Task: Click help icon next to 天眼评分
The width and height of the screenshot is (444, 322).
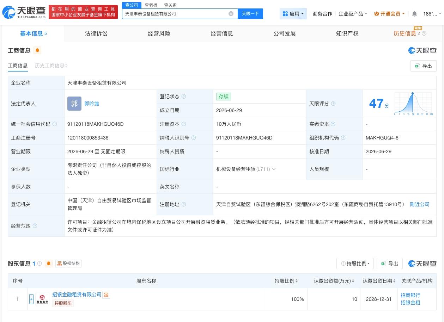Action: pos(333,104)
